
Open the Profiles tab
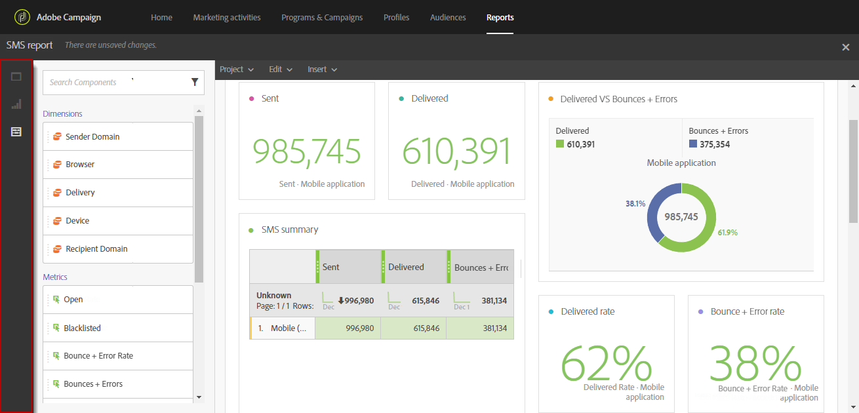coord(396,18)
